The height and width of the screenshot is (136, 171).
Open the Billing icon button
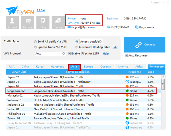[43, 23]
